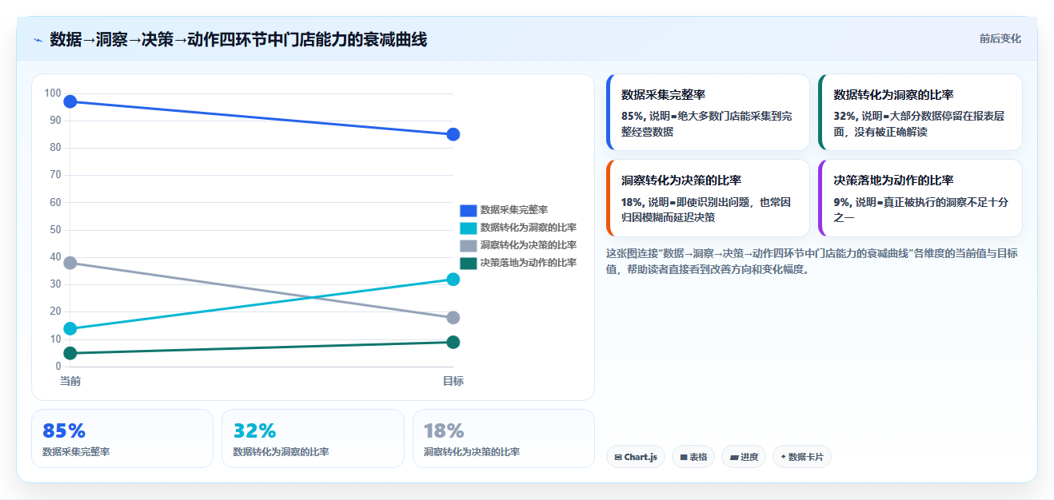Click the 前后变化 label in header
The image size is (1054, 500).
pyautogui.click(x=1000, y=38)
